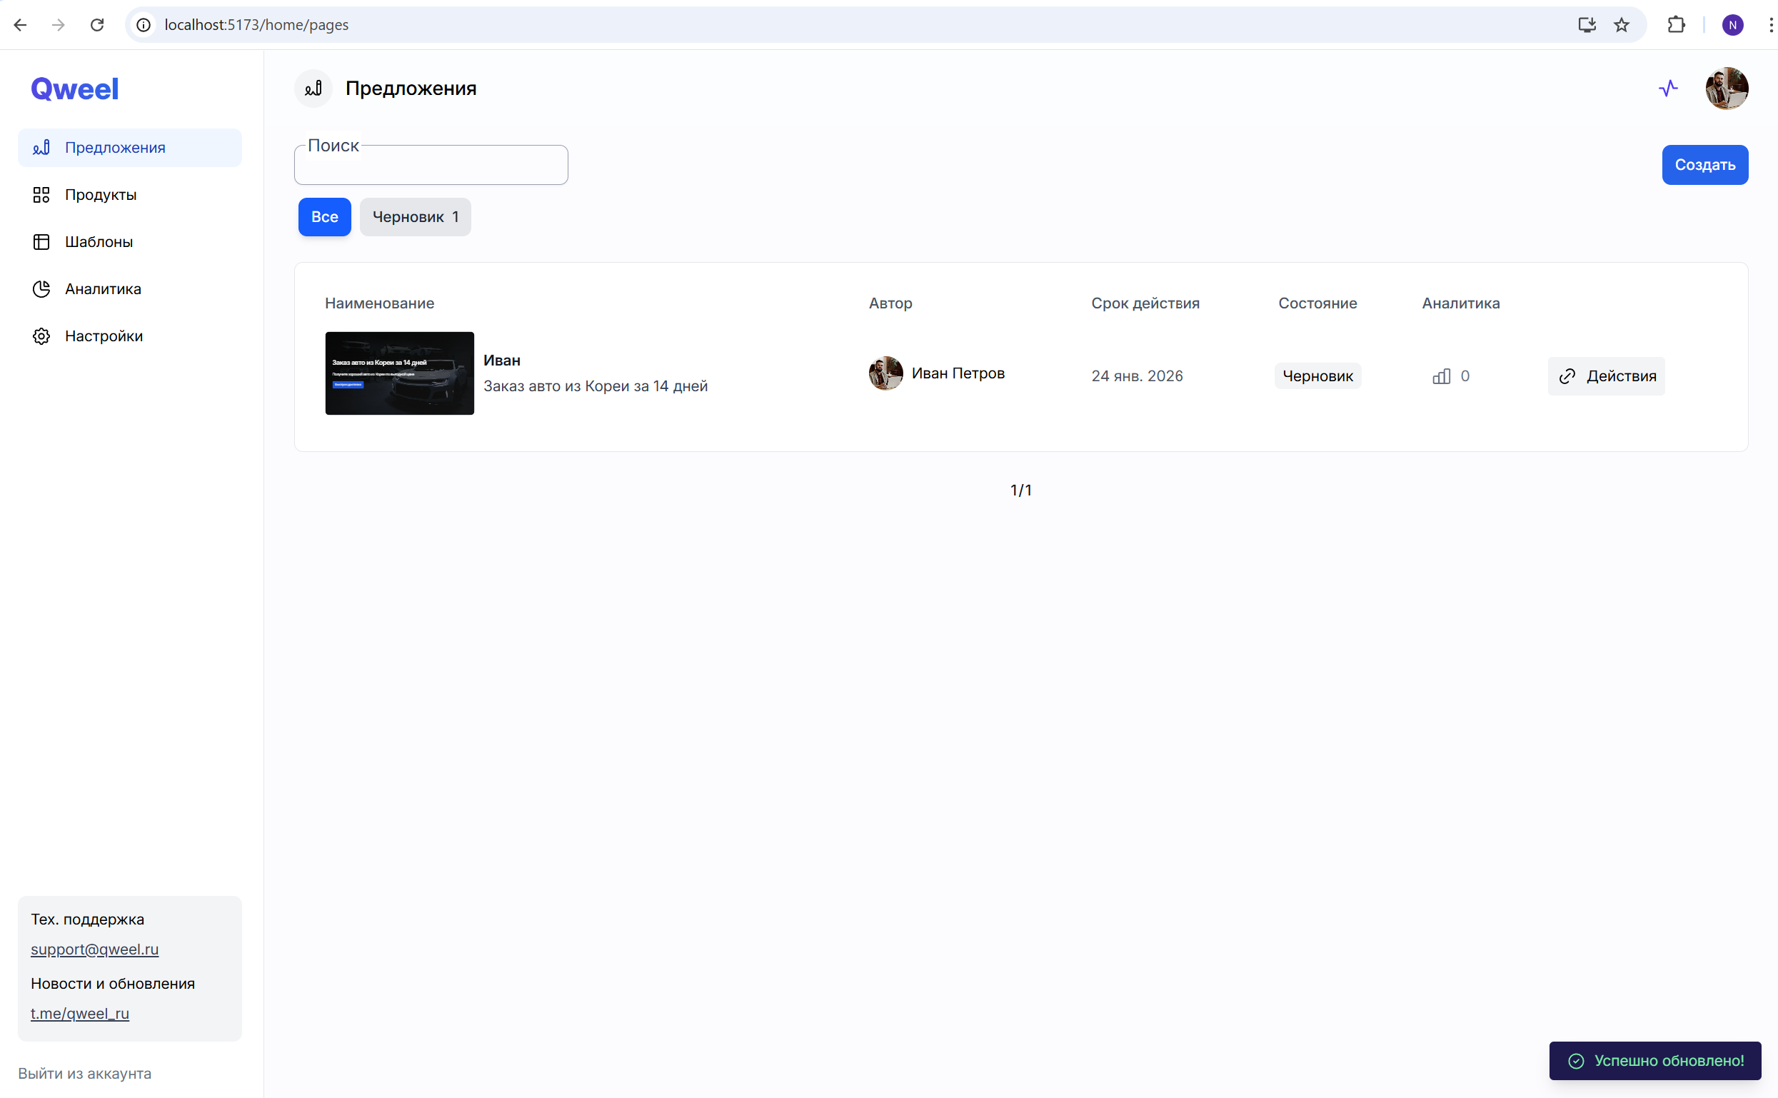
Task: Click the support@qweel.ru link
Action: point(94,949)
